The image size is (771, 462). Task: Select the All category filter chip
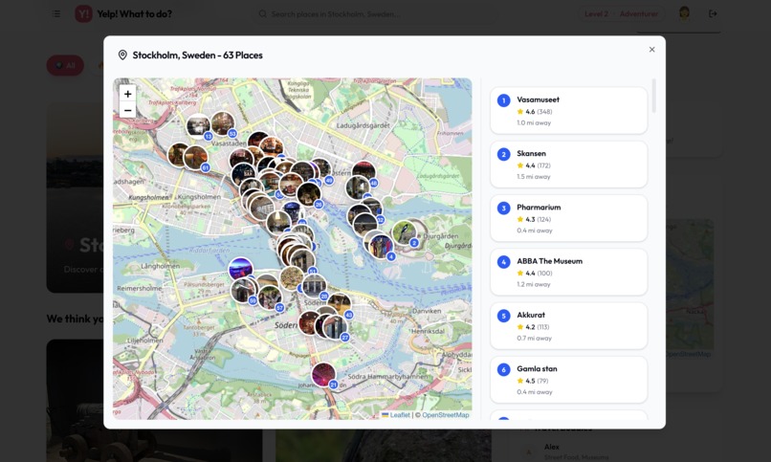(x=65, y=65)
